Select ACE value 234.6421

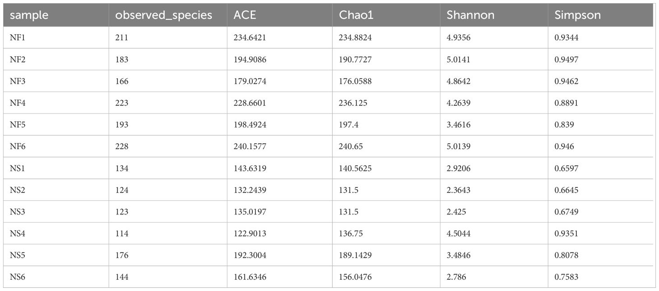(250, 38)
